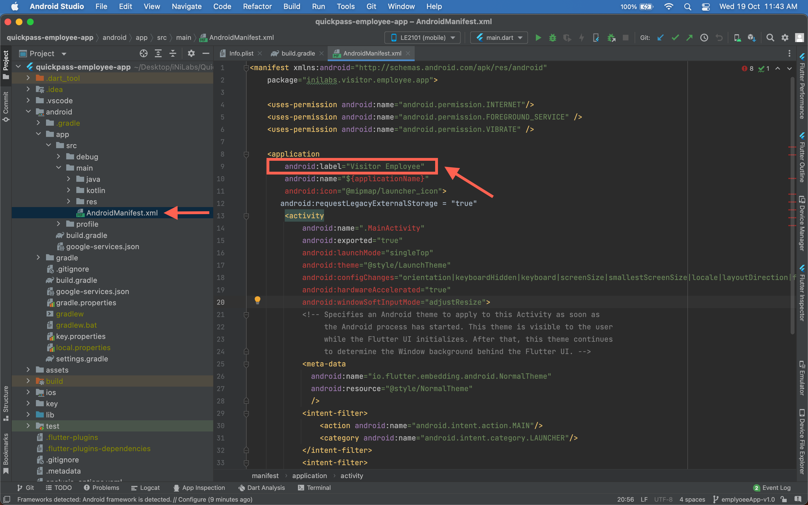
Task: Run the app with coverage
Action: point(567,37)
